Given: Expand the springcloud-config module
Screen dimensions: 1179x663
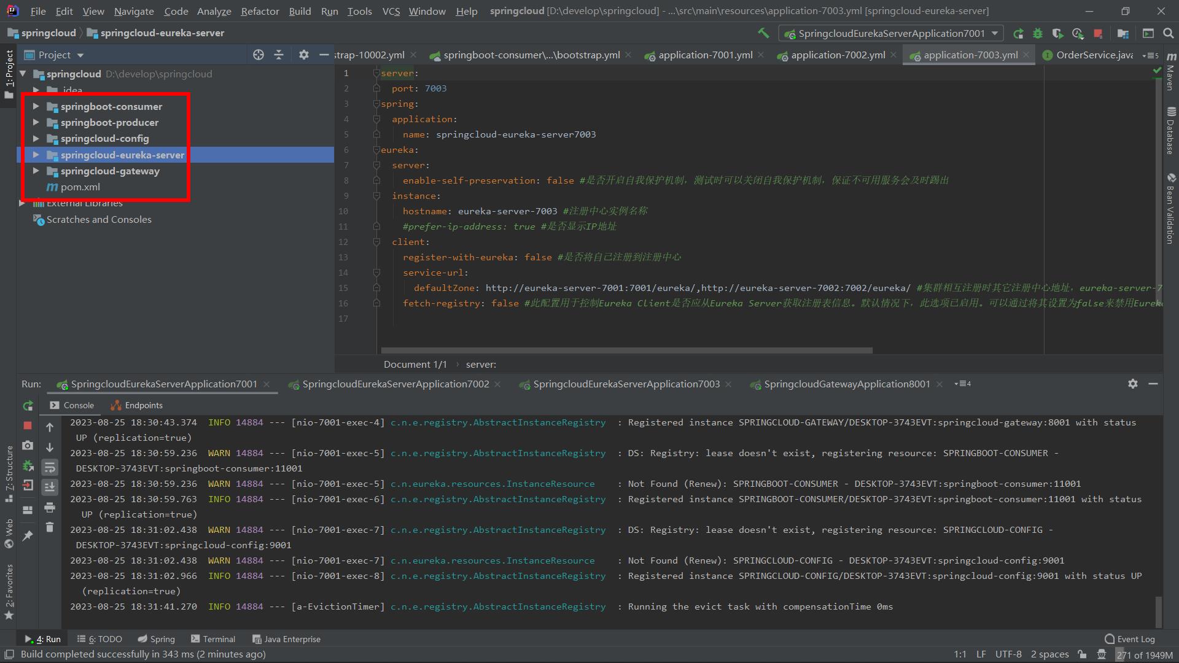Looking at the screenshot, I should [36, 139].
